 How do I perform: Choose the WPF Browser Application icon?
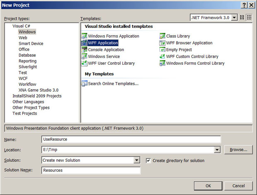tap(162, 43)
